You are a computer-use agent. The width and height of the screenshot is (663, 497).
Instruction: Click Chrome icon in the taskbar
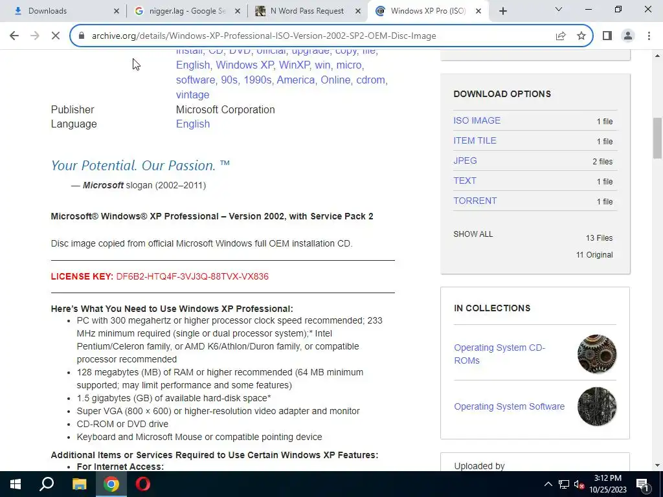[111, 484]
